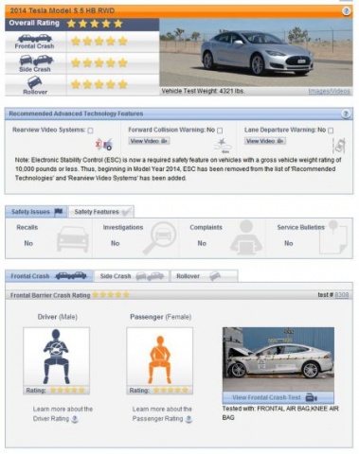The width and height of the screenshot is (359, 454).
Task: Click View Video under Forward Collision Warning
Action: point(149,141)
